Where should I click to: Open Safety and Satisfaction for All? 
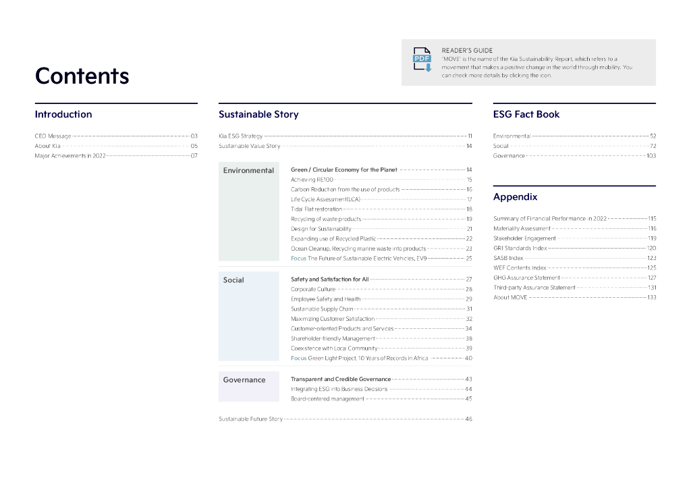pyautogui.click(x=381, y=280)
